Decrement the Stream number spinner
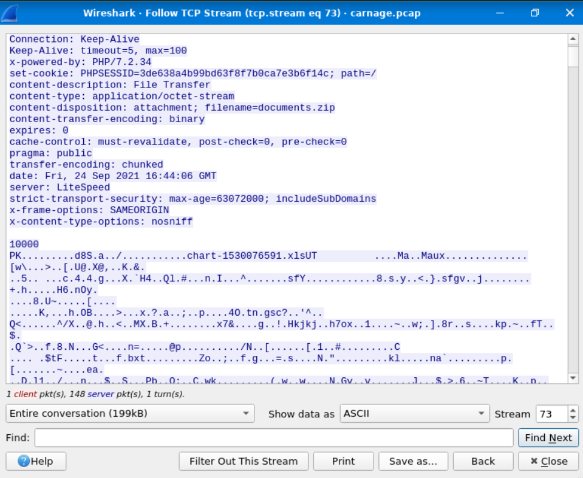The image size is (583, 478). [573, 418]
